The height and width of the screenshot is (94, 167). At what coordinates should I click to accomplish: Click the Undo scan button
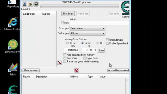pos(113,14)
